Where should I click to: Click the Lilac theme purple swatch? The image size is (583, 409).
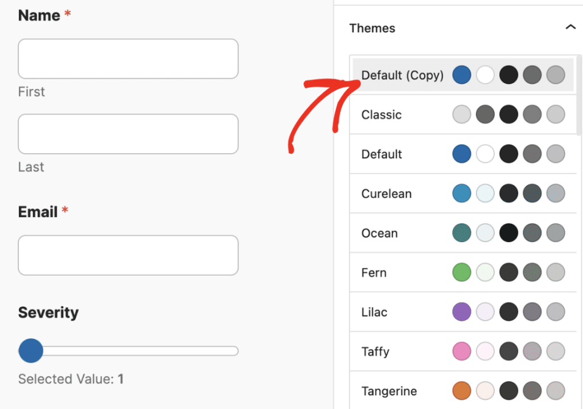[462, 312]
